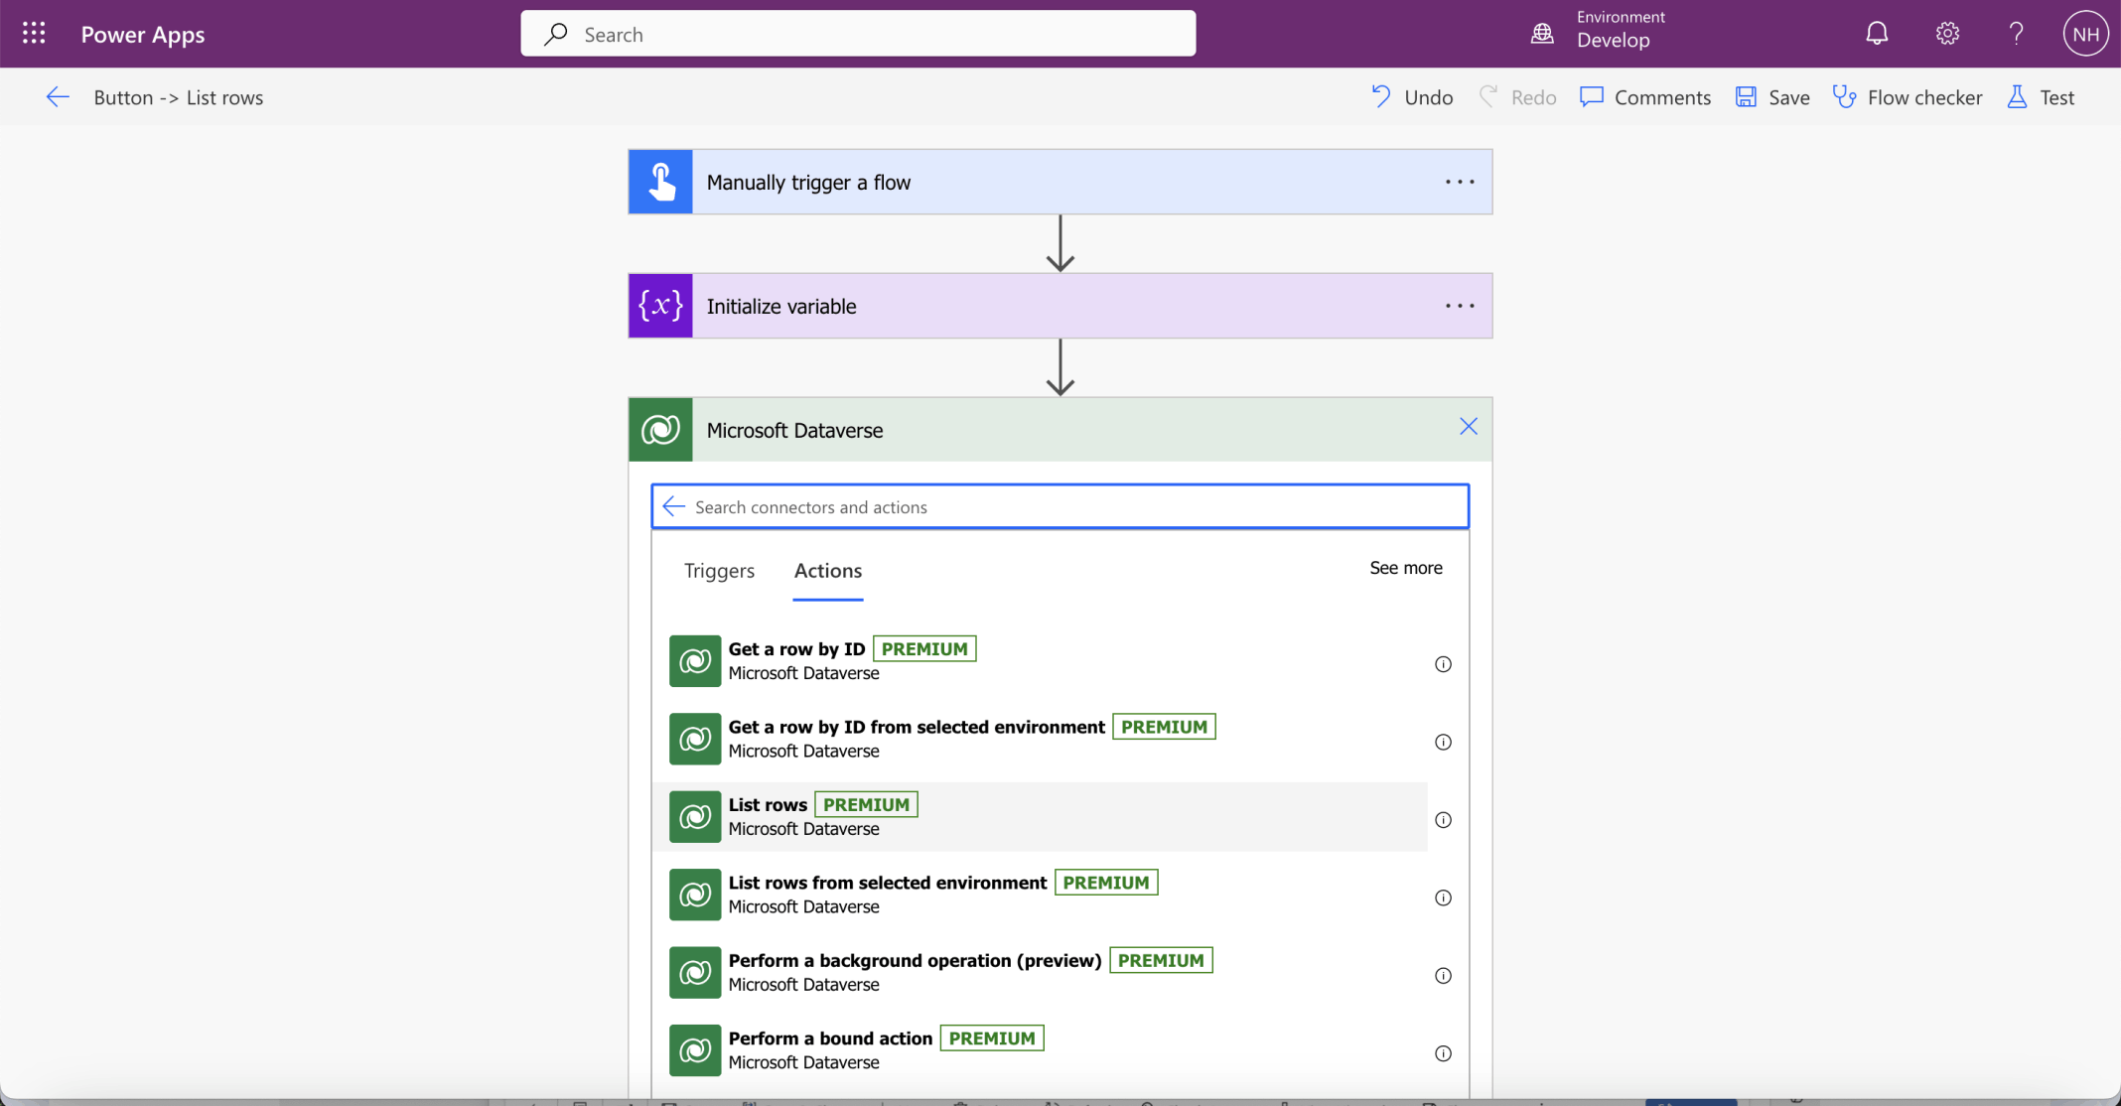Viewport: 2121px width, 1106px height.
Task: Click the help question mark icon
Action: pos(2016,34)
